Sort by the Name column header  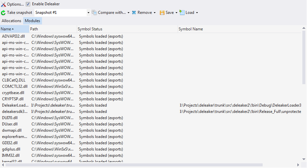pos(15,29)
